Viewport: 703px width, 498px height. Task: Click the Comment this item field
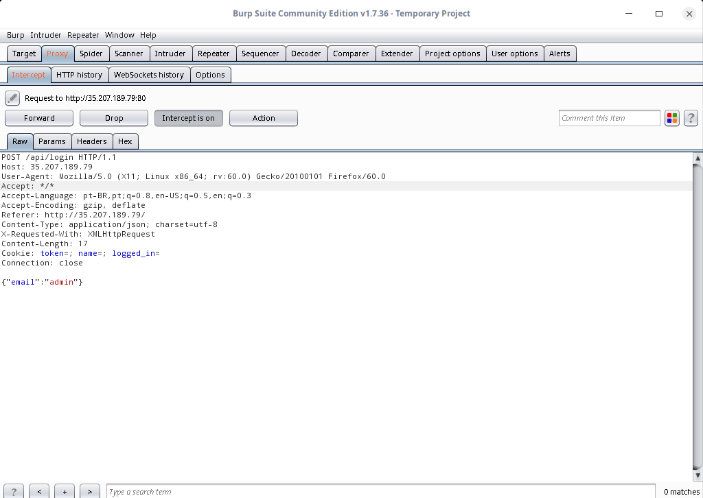[x=609, y=118]
